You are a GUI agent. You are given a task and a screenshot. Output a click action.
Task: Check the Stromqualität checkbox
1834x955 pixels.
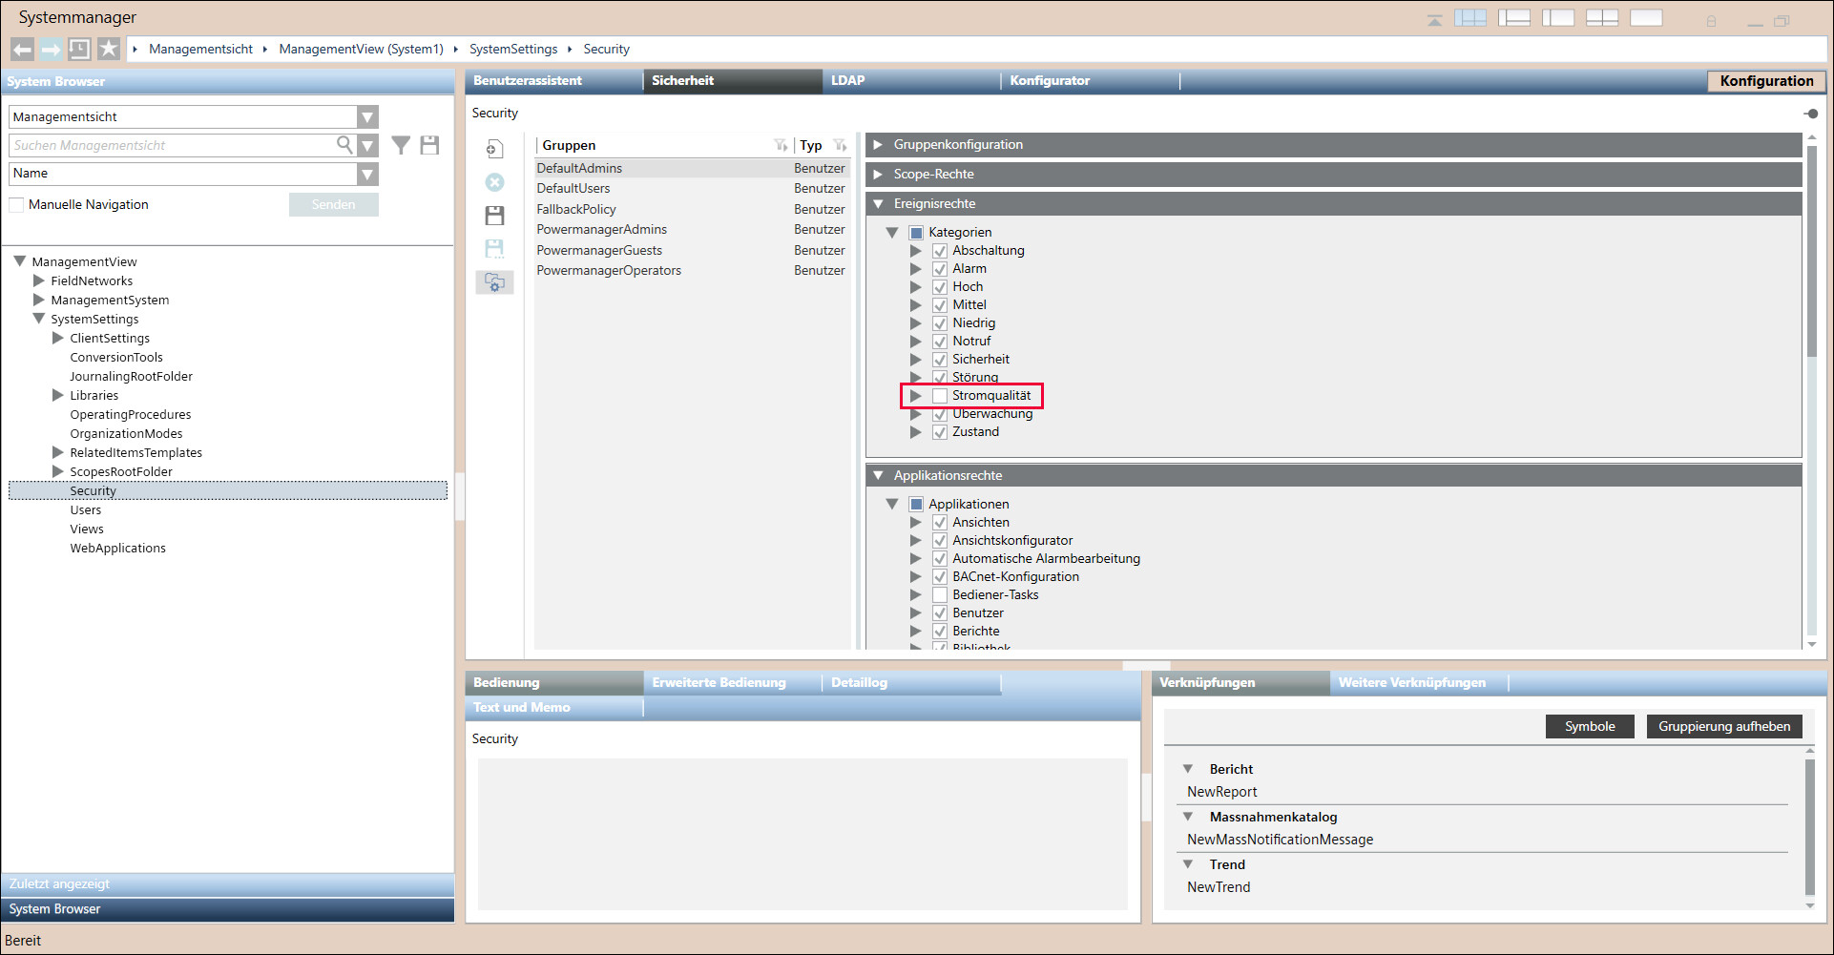pyautogui.click(x=940, y=396)
